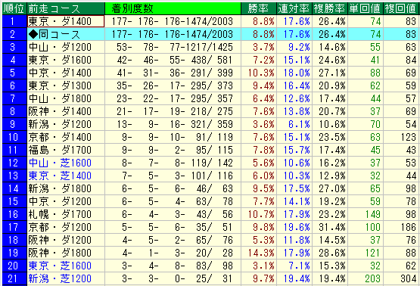Click the 4-1-3-20/28 record cell

173,253
